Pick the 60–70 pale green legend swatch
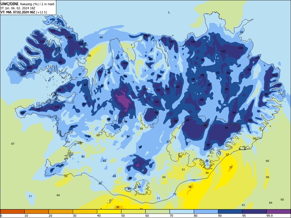291x218 pixels. pyautogui.click(x=157, y=212)
